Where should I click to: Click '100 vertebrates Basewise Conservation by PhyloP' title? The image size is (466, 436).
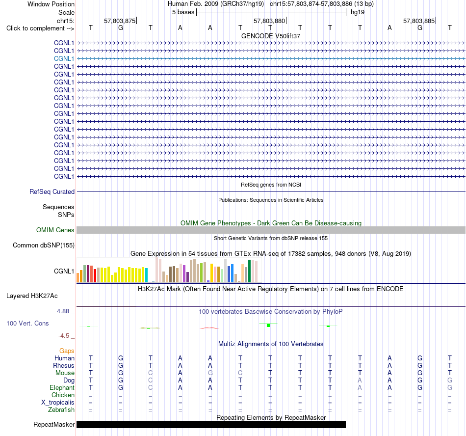click(x=271, y=311)
